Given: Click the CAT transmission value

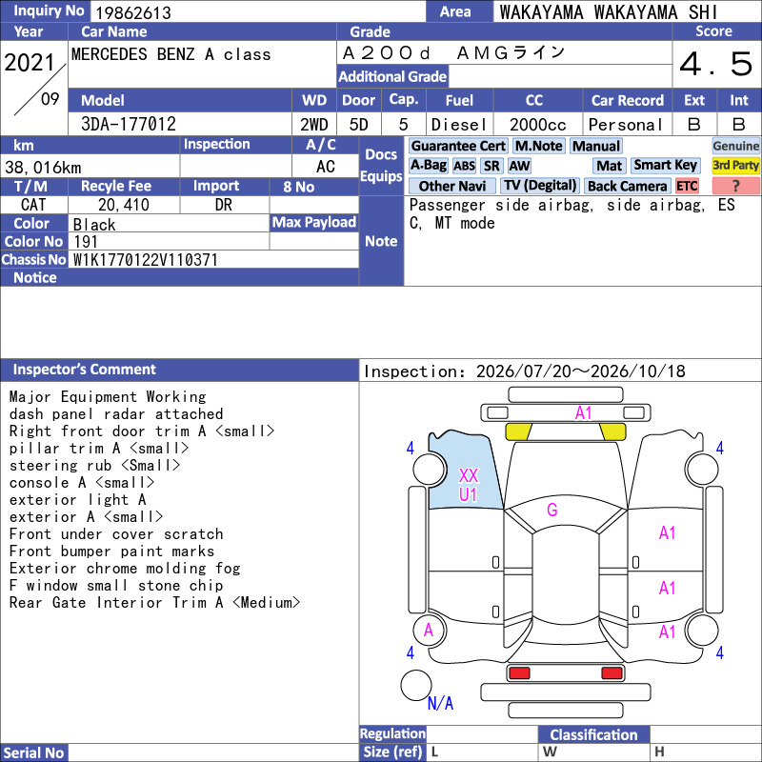Looking at the screenshot, I should [x=33, y=205].
